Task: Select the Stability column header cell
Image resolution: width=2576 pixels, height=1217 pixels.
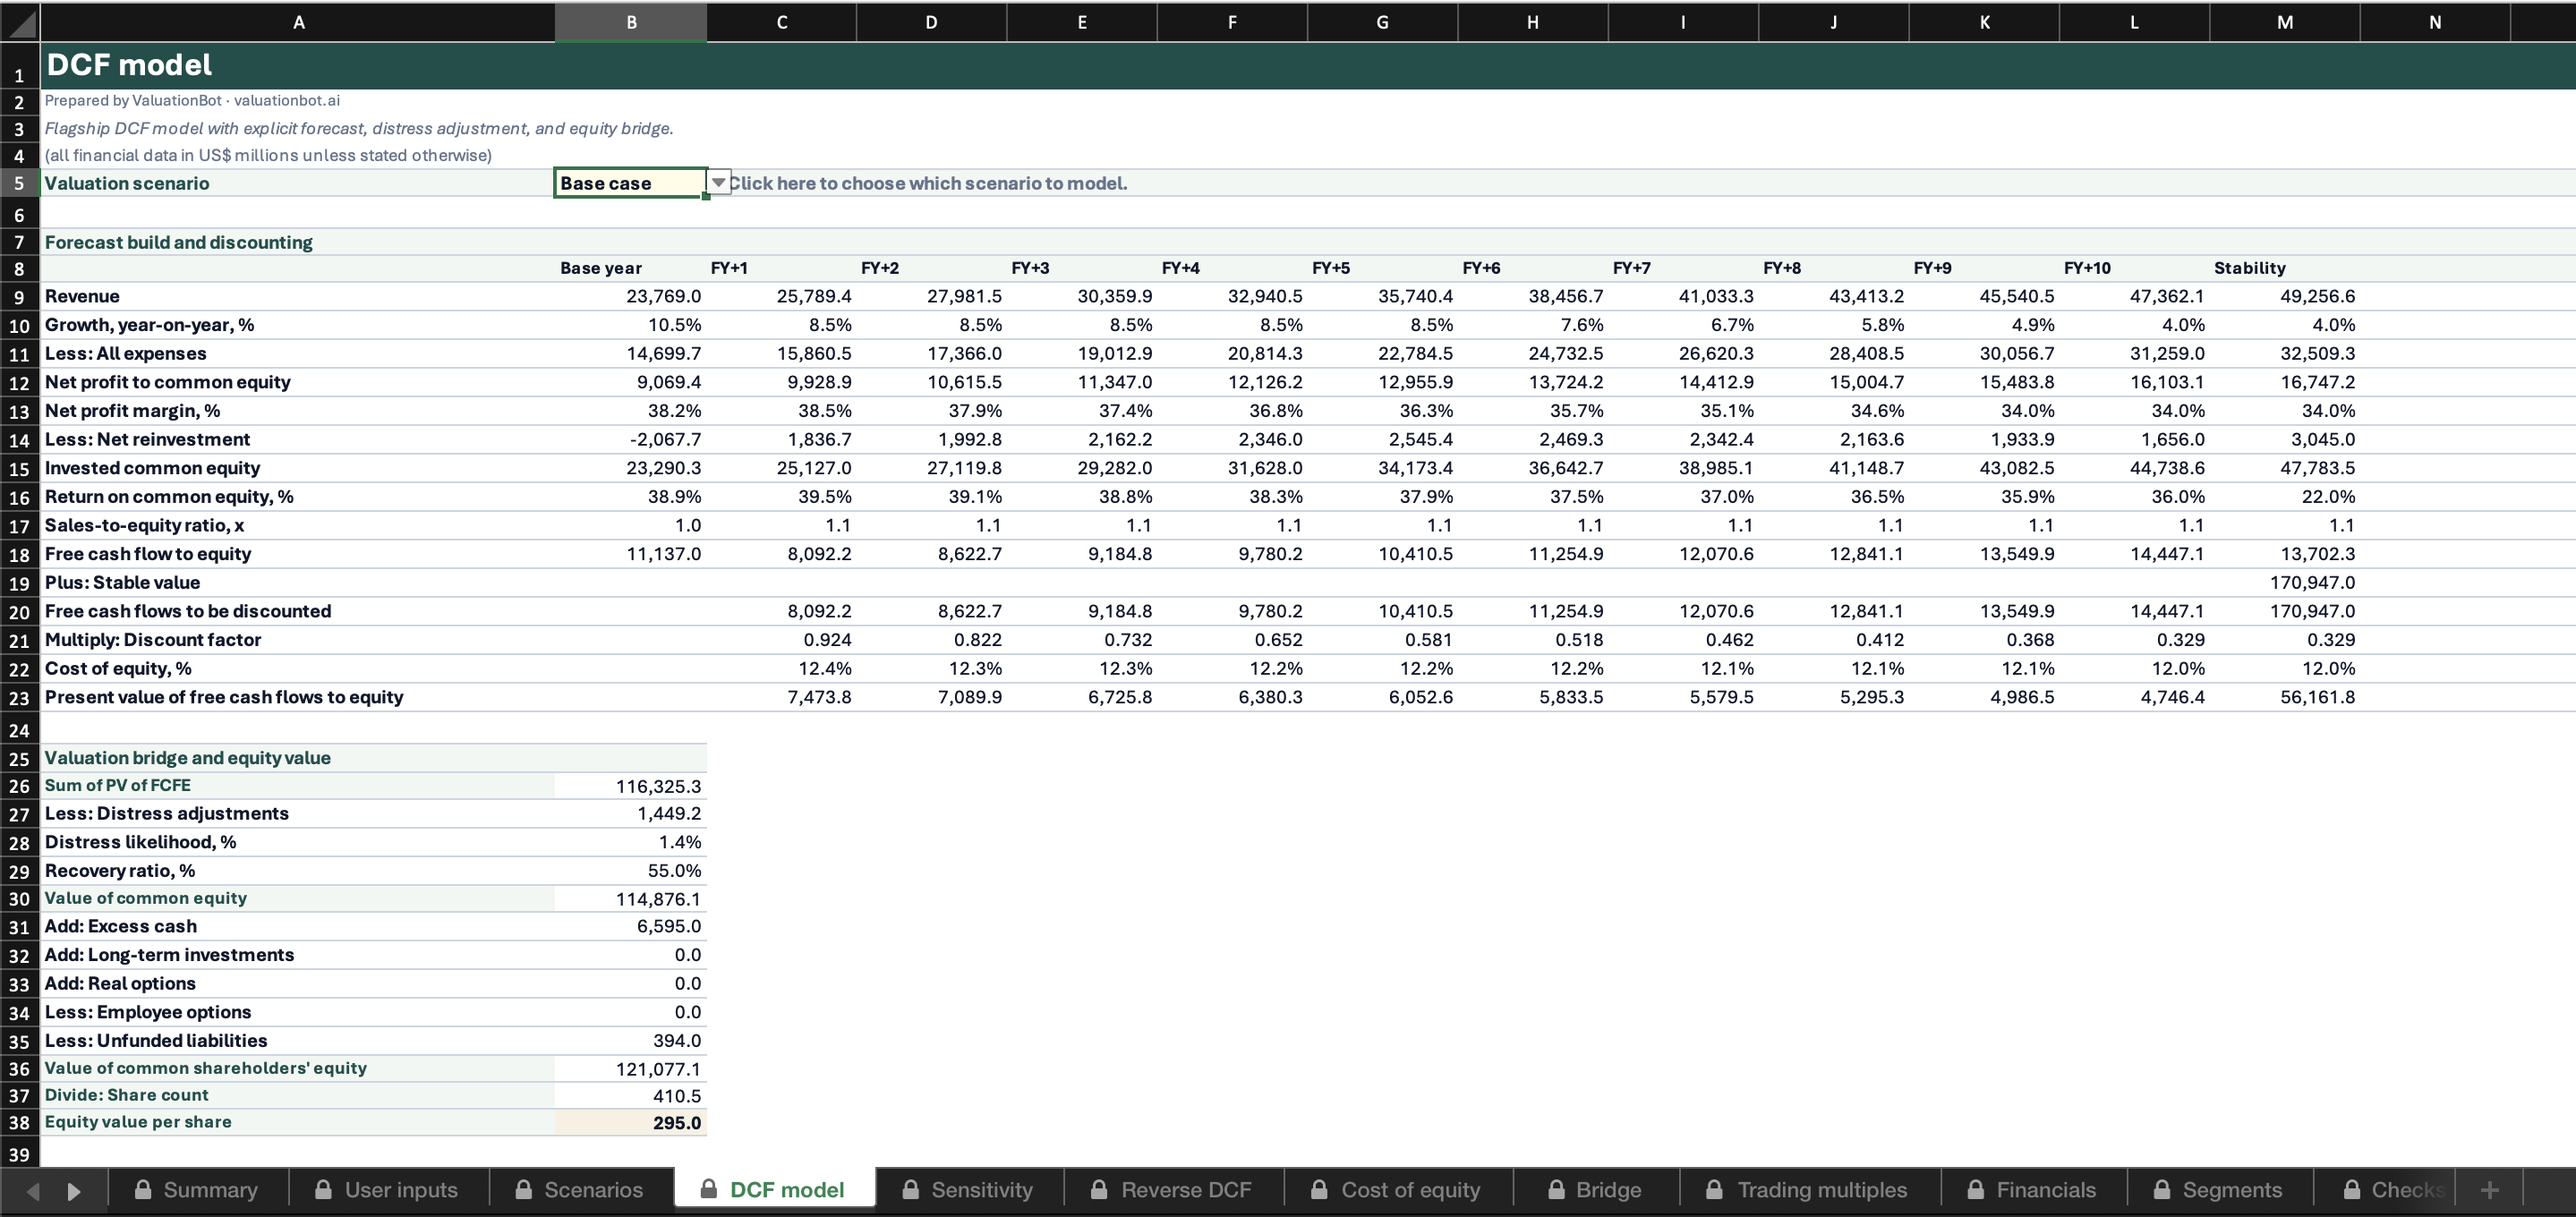Action: click(2285, 268)
